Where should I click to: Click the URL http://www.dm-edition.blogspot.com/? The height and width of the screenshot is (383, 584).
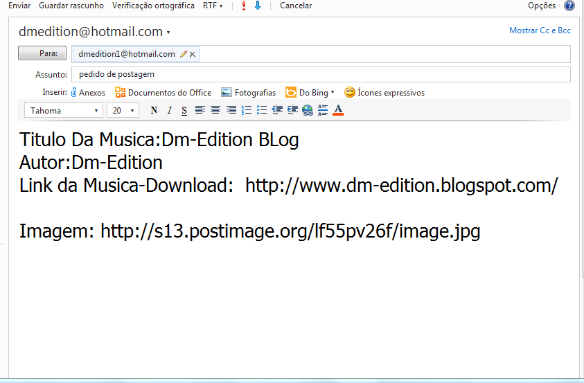coord(402,186)
